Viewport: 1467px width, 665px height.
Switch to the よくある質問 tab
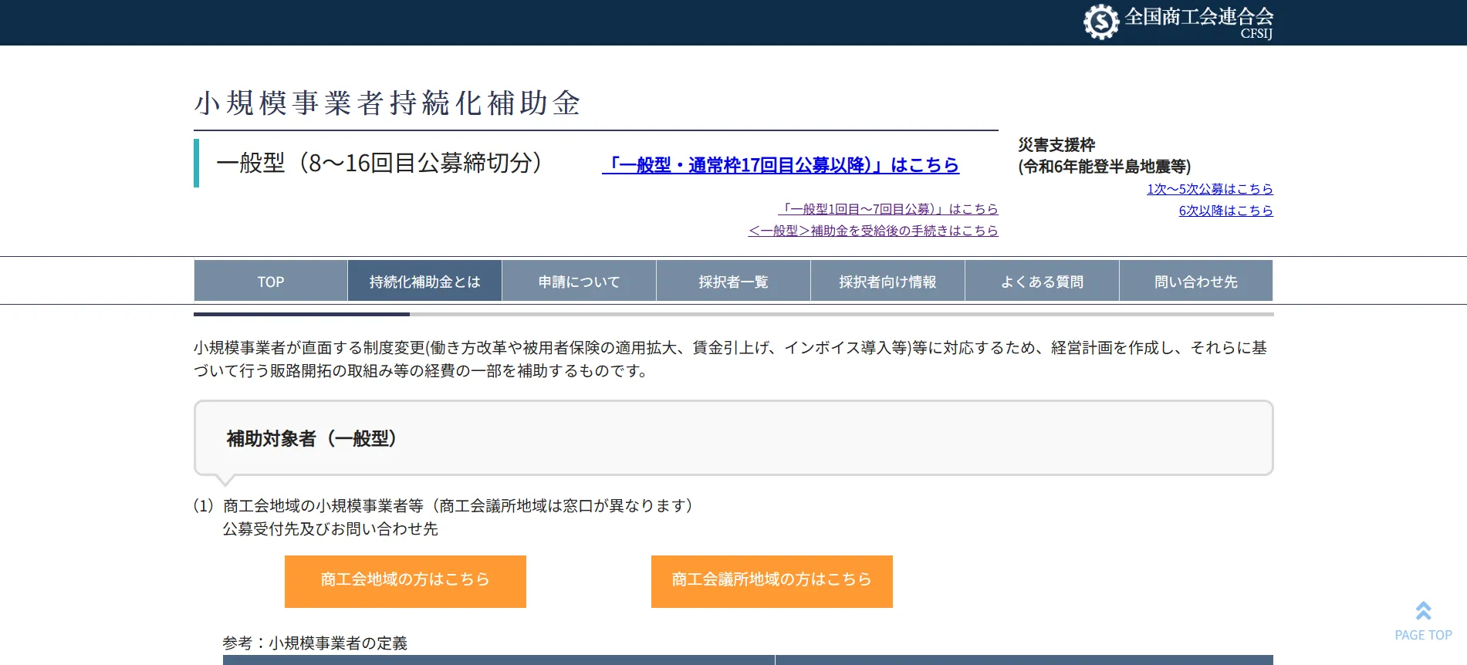(1043, 282)
